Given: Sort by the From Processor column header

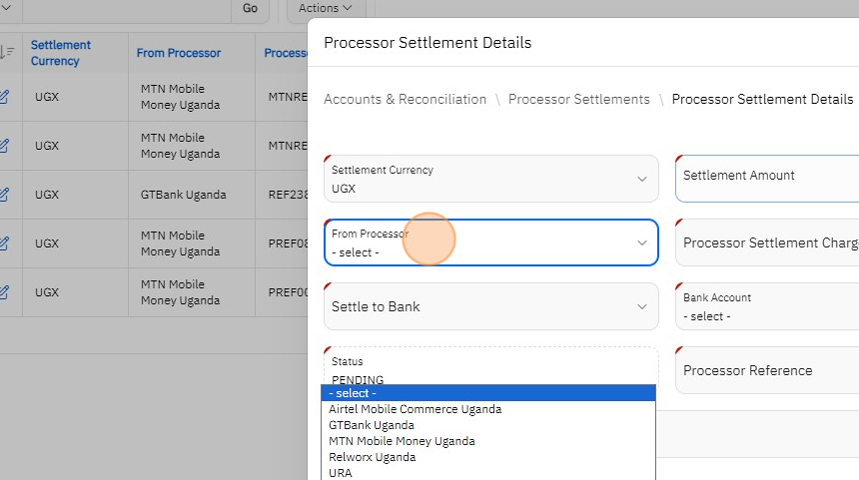Looking at the screenshot, I should tap(179, 53).
